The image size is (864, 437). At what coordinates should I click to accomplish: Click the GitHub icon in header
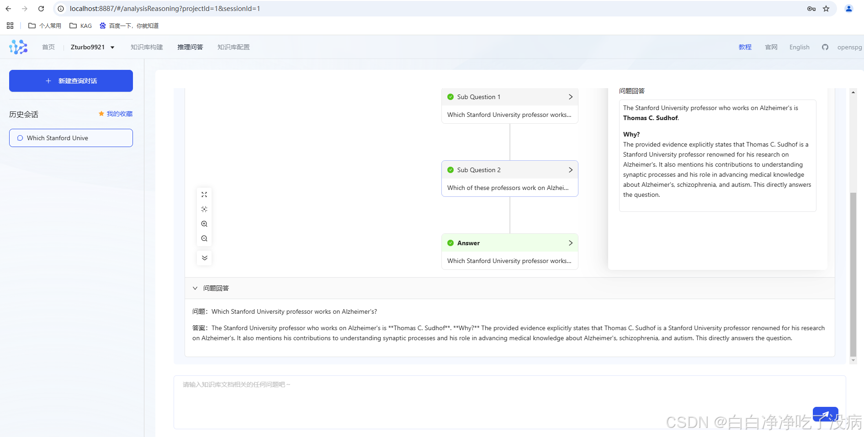825,47
